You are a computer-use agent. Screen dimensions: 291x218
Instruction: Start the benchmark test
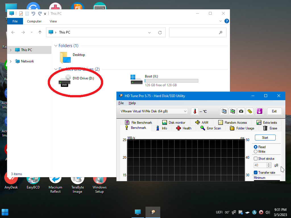coord(265,138)
